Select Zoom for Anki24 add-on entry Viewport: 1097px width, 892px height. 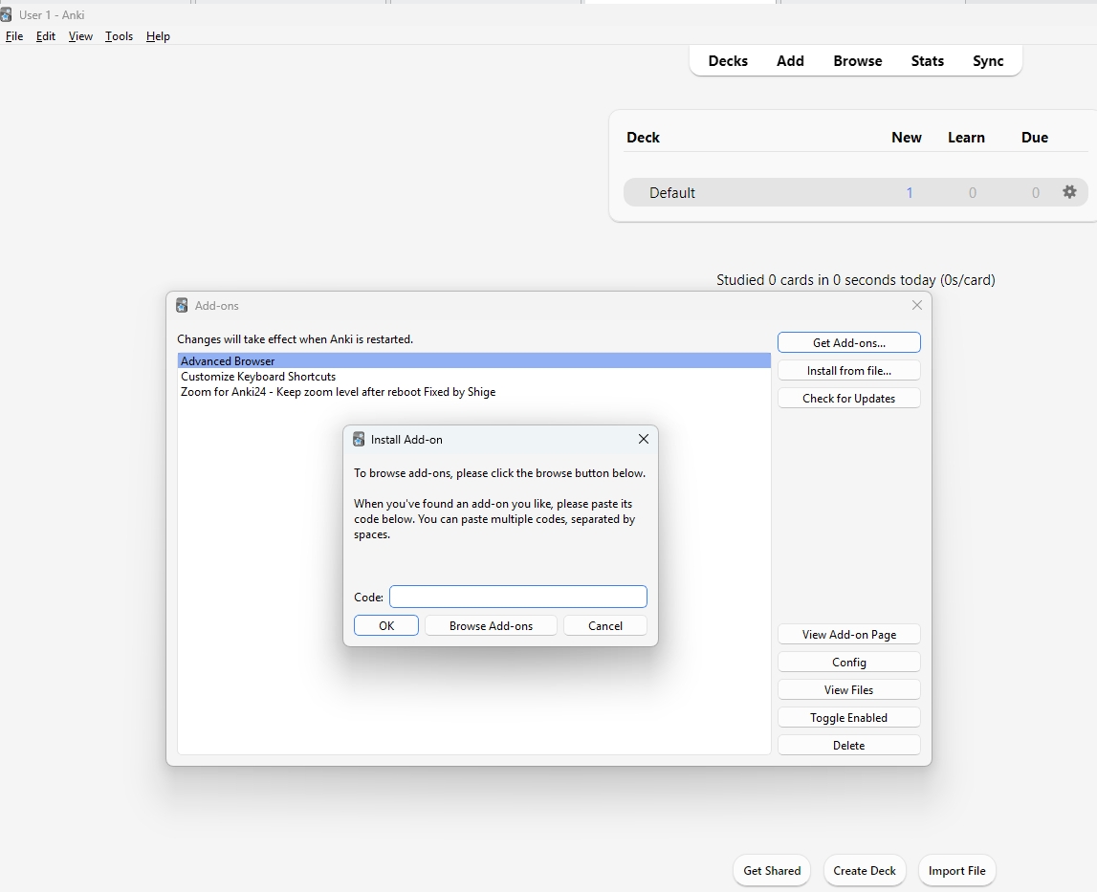(x=473, y=392)
